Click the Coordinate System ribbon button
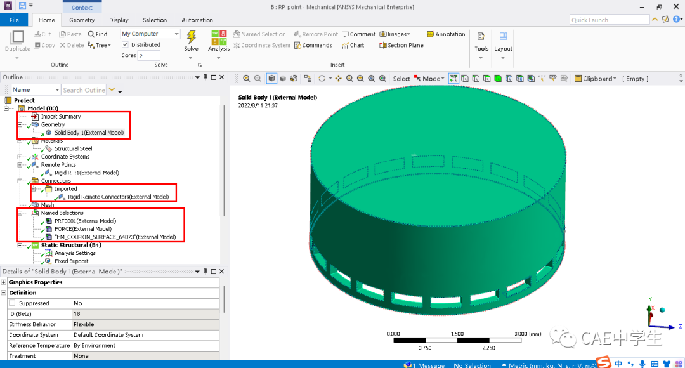The image size is (685, 368). tap(262, 45)
